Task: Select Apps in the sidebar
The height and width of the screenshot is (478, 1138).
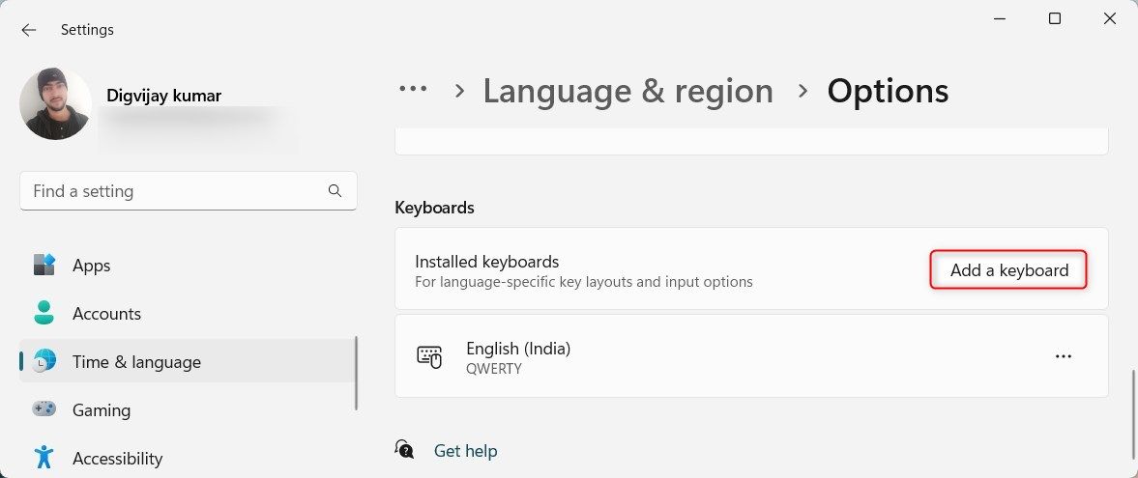Action: [x=91, y=266]
